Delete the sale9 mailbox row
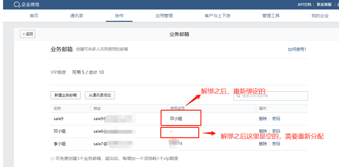 [263, 119]
